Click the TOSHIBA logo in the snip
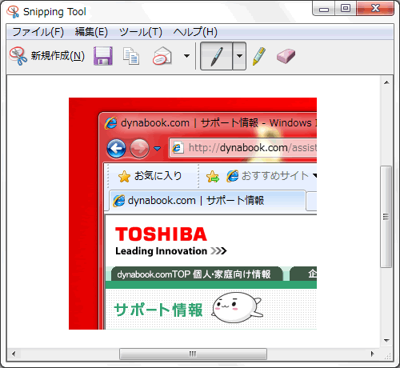400x368 pixels. (x=161, y=234)
